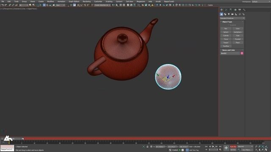The image size is (271, 152).
Task: Open the Customize menu
Action: 98,2
